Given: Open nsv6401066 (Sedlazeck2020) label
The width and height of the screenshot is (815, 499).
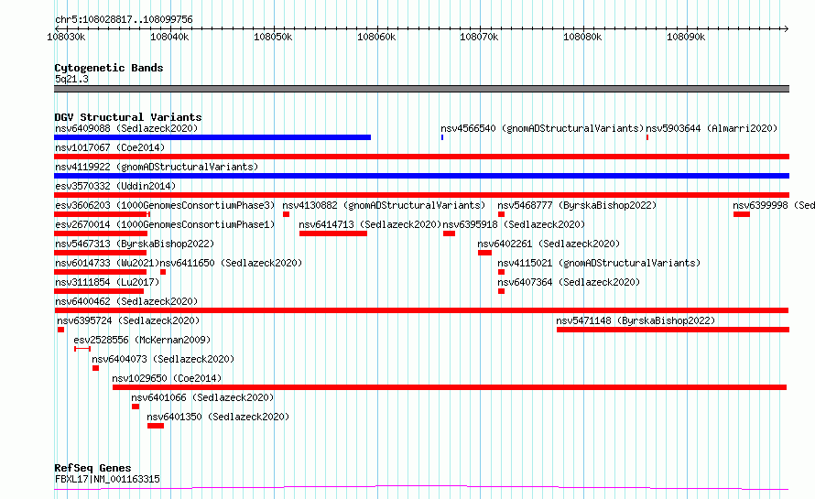Looking at the screenshot, I should point(202,397).
